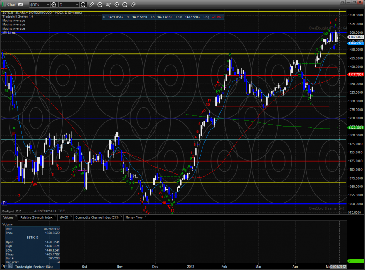Click the chain link icon in toolbar
The height and width of the screenshot is (270, 365).
click(x=133, y=5)
